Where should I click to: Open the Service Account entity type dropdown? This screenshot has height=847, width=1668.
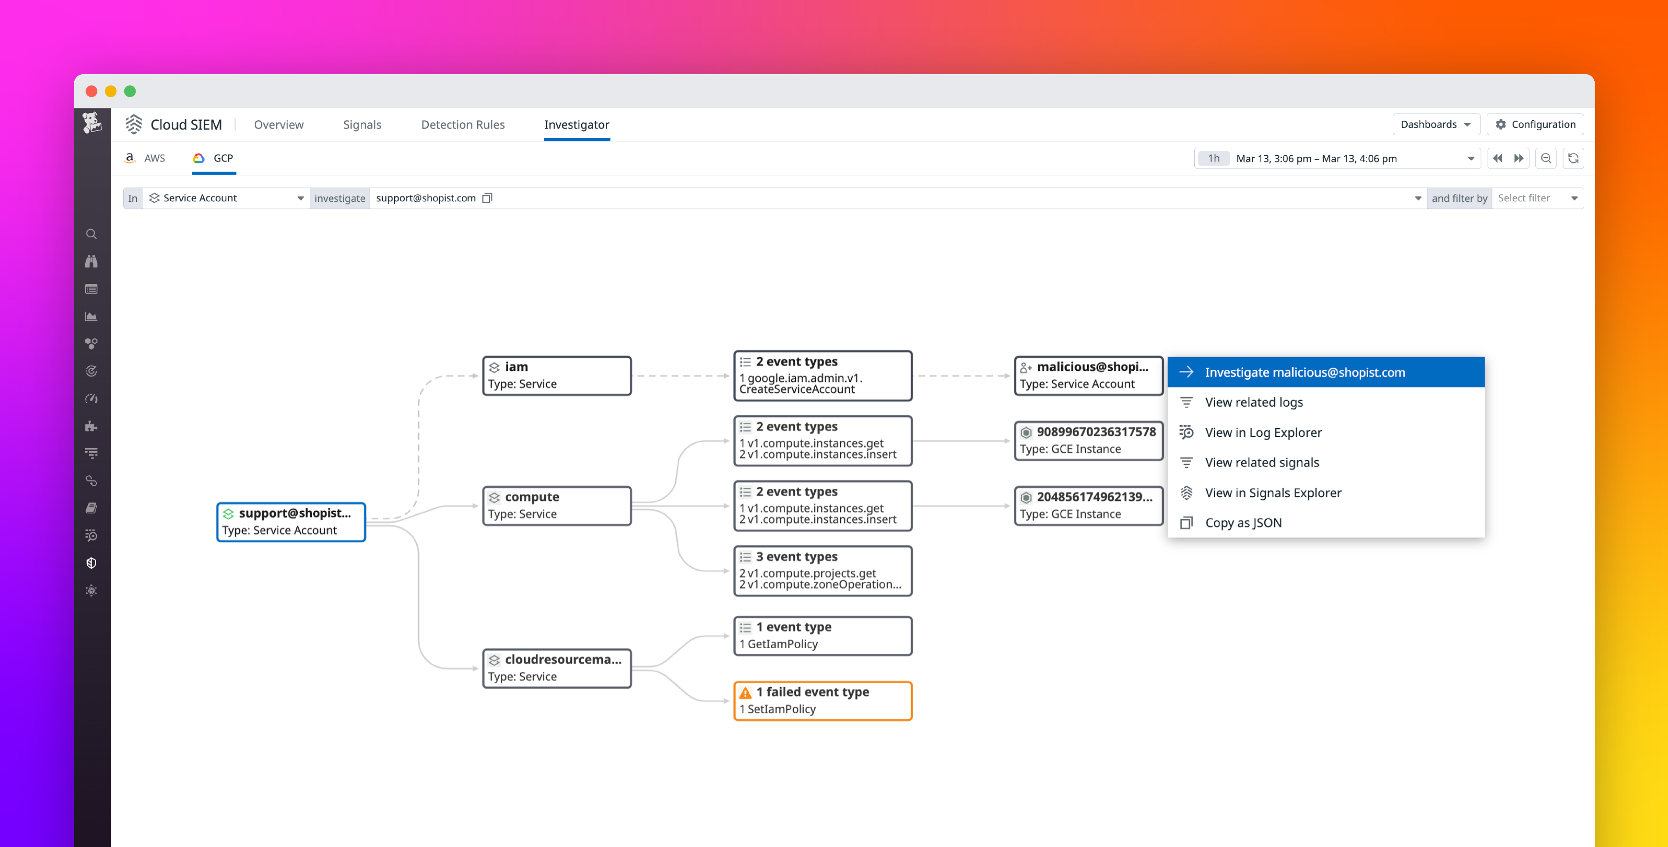226,198
